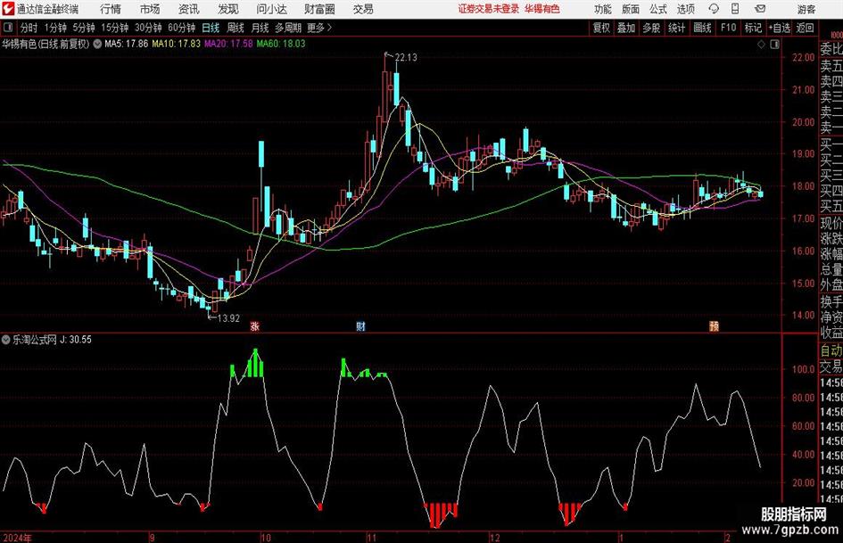Screen dimensions: 843x543
Task: Click the blue 财 event marker
Action: [x=360, y=325]
